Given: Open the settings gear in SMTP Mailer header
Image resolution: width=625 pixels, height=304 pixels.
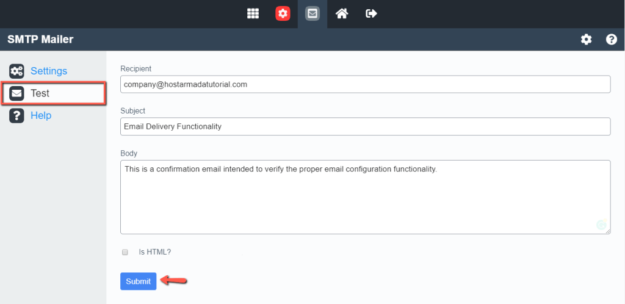Looking at the screenshot, I should click(x=586, y=40).
